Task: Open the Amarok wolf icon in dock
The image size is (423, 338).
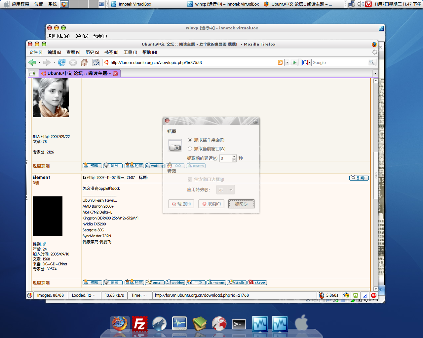Action: [x=159, y=324]
